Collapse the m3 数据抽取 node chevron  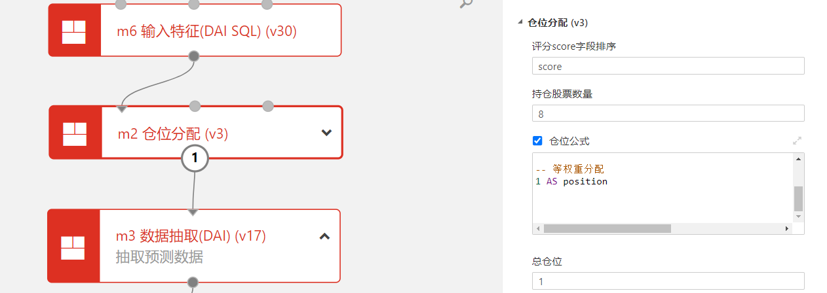coord(324,236)
